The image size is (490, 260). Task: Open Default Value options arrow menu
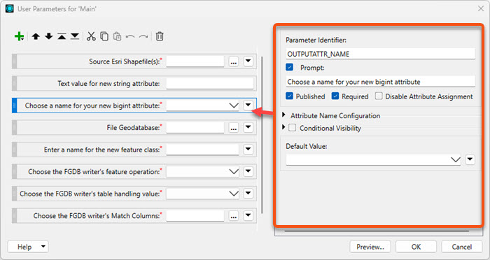[x=470, y=159]
